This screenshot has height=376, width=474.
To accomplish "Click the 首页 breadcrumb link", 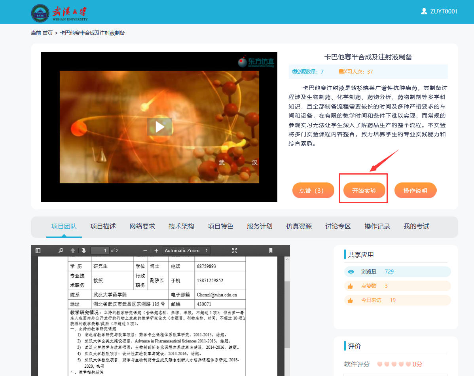I will point(47,33).
